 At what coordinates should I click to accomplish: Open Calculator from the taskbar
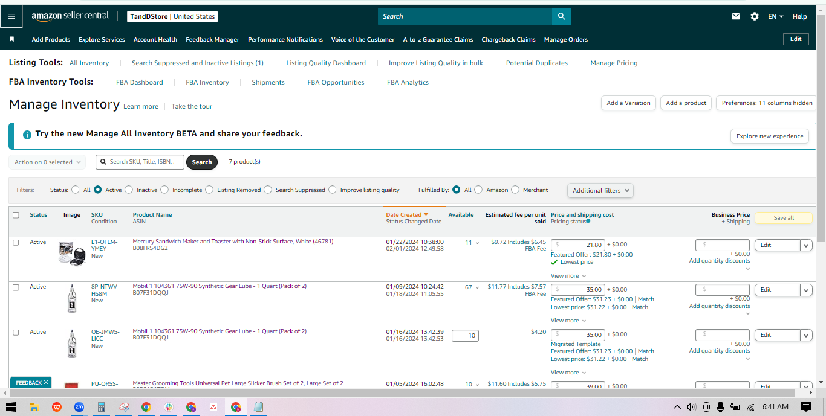[x=102, y=407]
